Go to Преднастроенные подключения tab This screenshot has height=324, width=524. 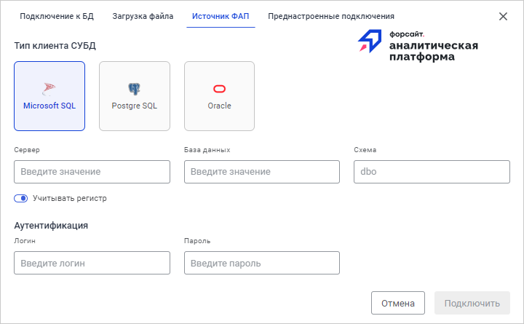pos(331,16)
